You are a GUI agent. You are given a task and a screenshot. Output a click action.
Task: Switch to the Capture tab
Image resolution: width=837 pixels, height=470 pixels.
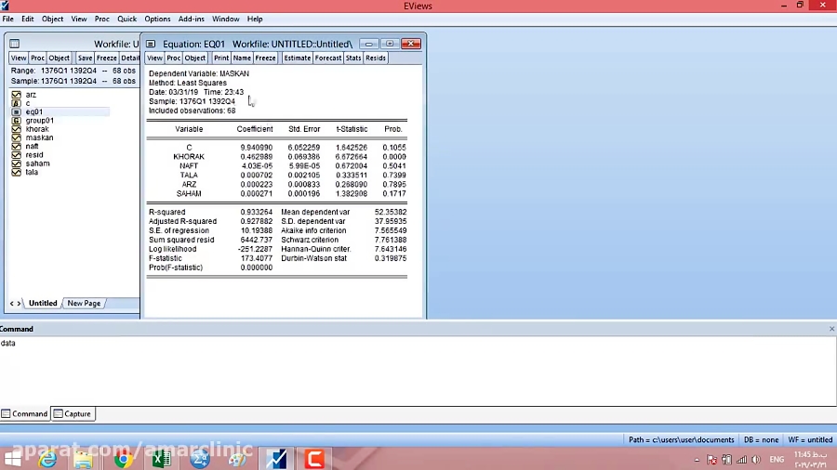(73, 414)
